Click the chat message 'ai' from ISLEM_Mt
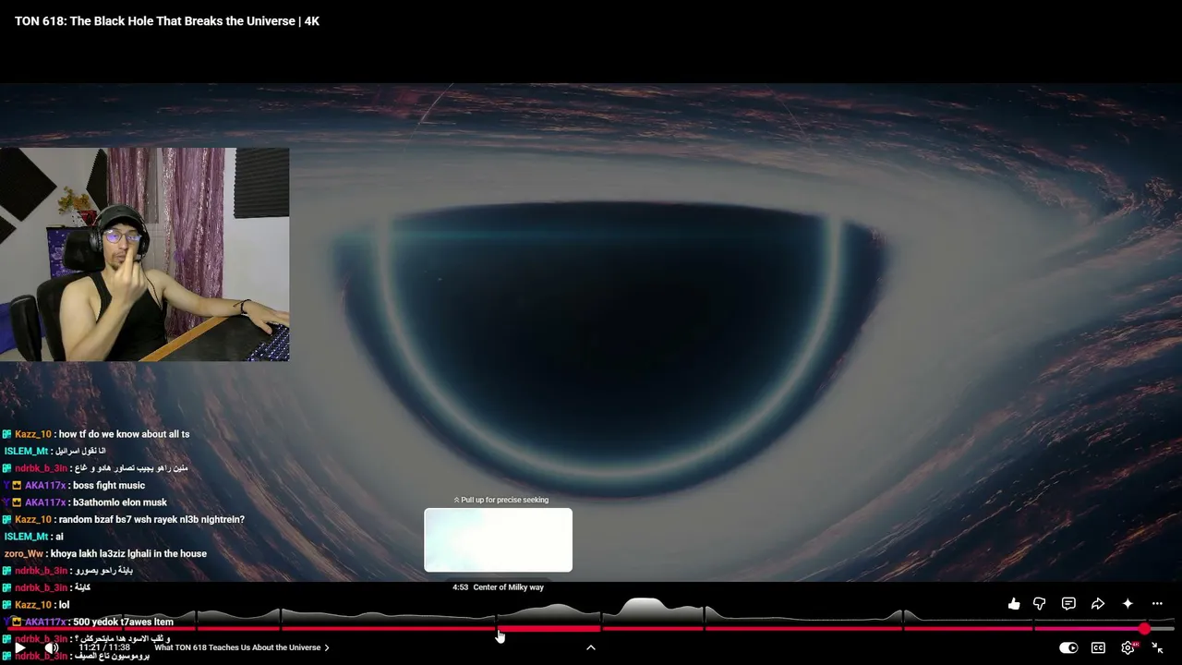 [59, 537]
